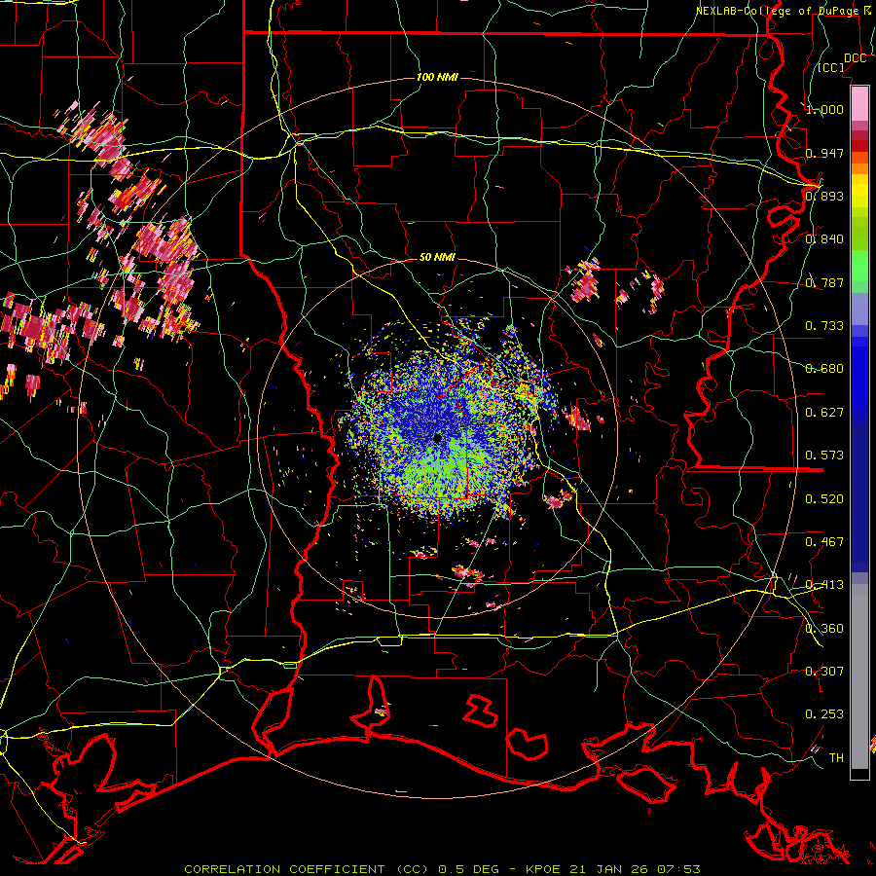The height and width of the screenshot is (876, 876).
Task: Click the 0.573 color scale value
Action: pos(824,455)
